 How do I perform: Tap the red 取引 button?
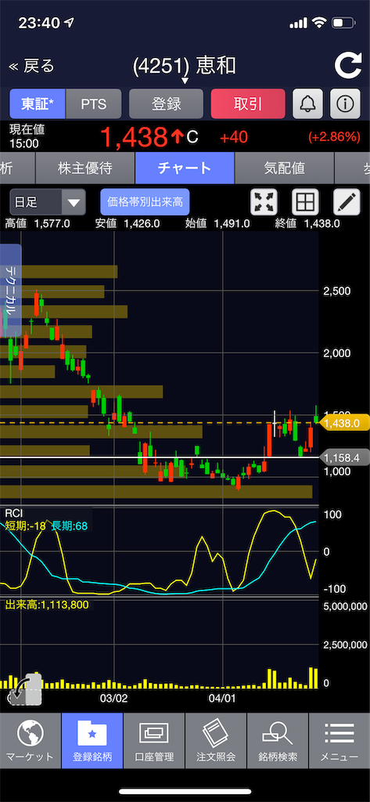248,104
